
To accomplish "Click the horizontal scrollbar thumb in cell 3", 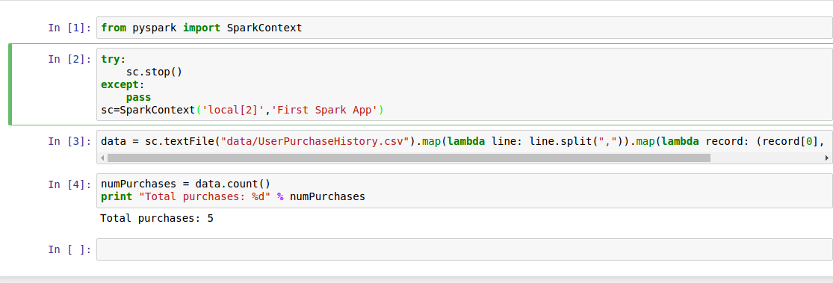I will (409, 158).
